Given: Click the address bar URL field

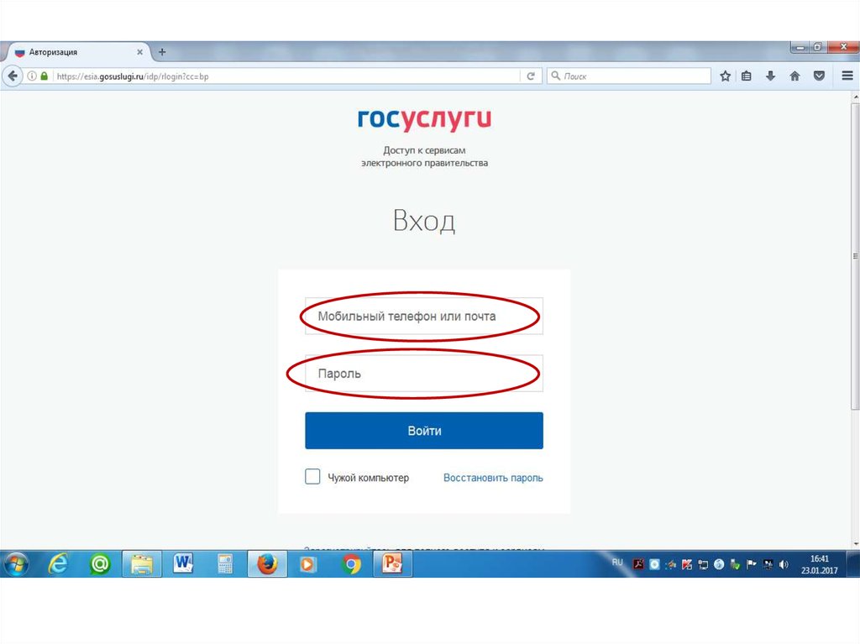Looking at the screenshot, I should 286,76.
